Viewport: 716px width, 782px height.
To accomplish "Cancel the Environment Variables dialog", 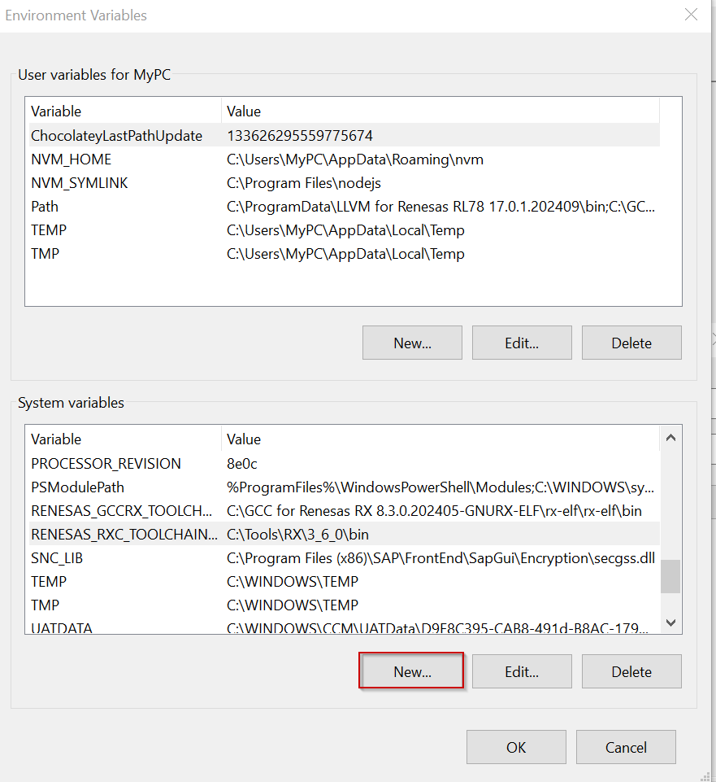I will (626, 747).
